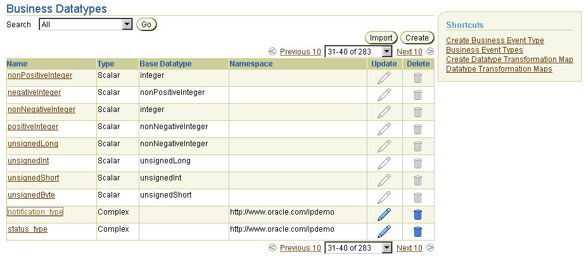Click delete trash icon for positiveInteger

(x=418, y=129)
